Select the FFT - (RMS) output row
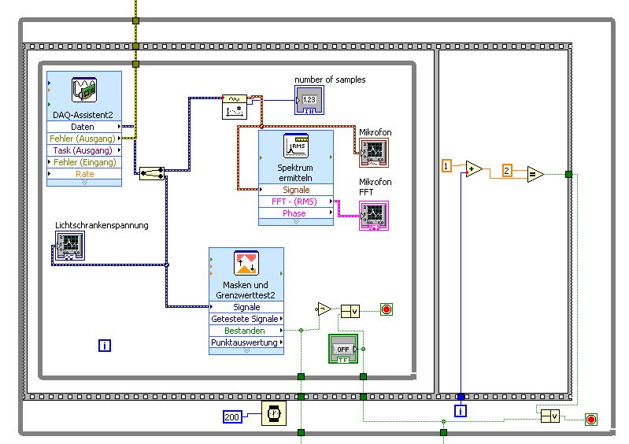The image size is (629, 444). pos(296,202)
